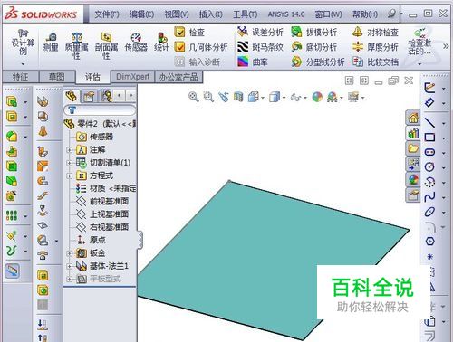Click the feature tree filter field

pos(100,110)
